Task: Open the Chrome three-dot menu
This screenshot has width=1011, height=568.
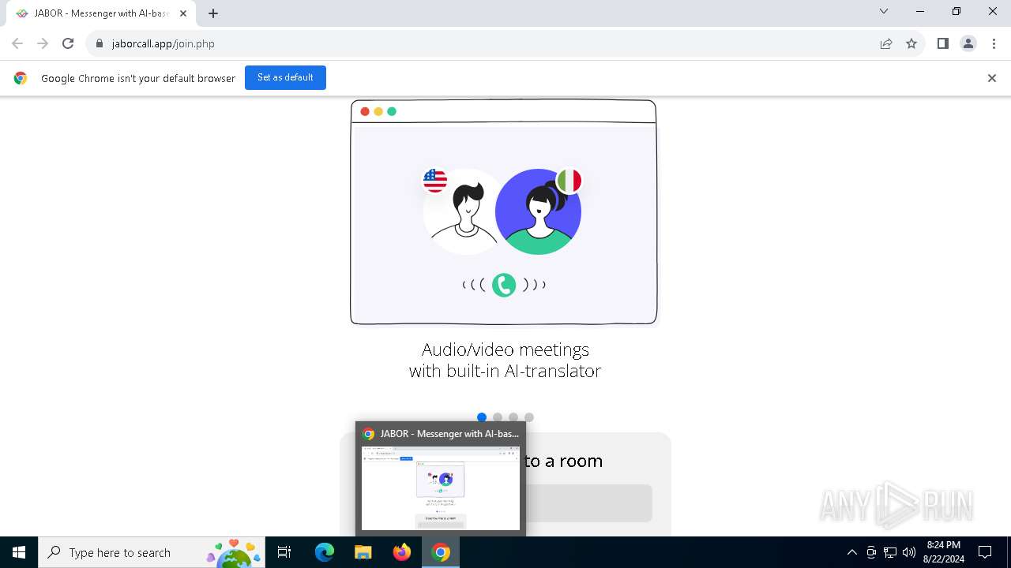Action: 994,43
